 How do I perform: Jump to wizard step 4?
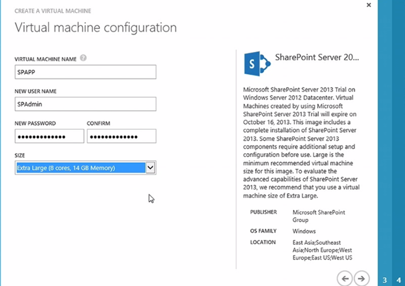pyautogui.click(x=399, y=280)
